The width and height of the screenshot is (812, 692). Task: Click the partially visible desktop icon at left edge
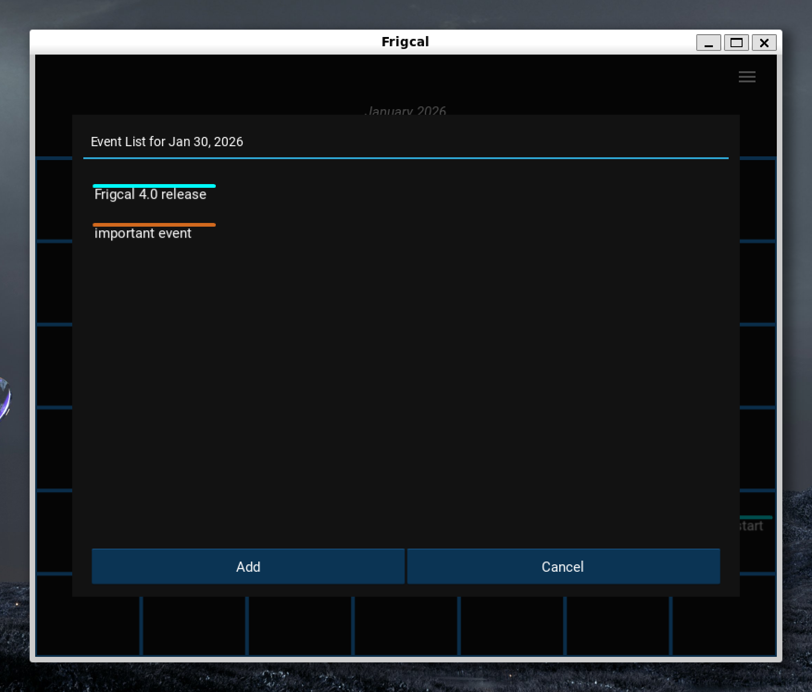[x=4, y=399]
